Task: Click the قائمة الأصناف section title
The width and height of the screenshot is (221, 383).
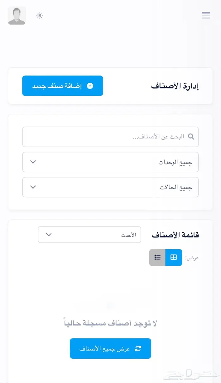Action: pos(175,235)
